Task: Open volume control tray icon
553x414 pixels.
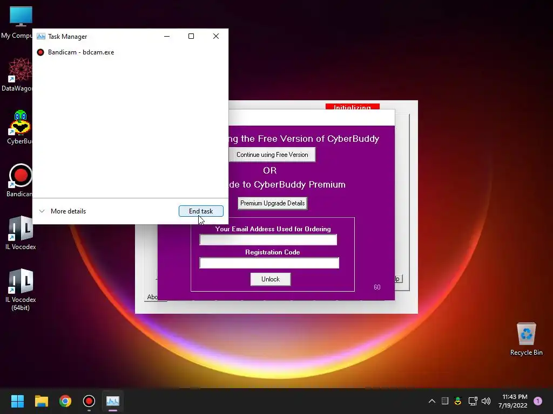Action: (486, 401)
